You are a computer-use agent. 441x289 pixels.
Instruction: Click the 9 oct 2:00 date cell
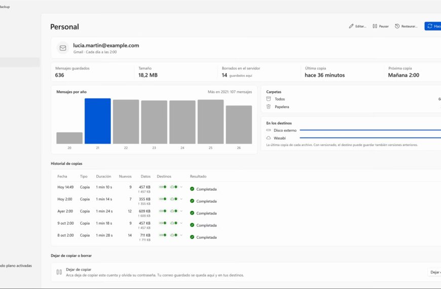click(65, 223)
